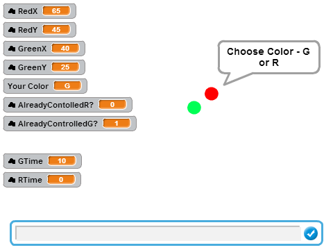Click the AlreadyControlledG? value showing 1
This screenshot has height=250, width=333.
117,124
